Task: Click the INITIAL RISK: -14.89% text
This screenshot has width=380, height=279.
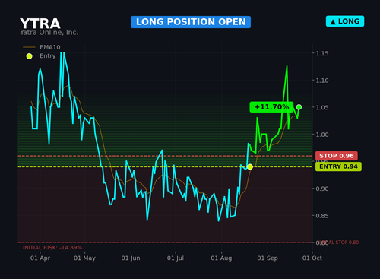Action: [52, 248]
